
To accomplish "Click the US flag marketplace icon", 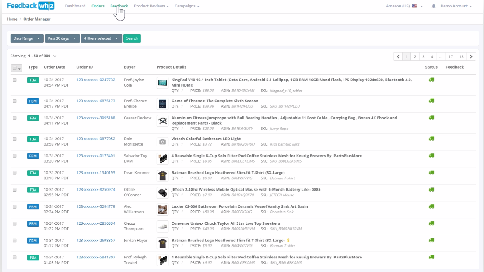I will (414, 6).
